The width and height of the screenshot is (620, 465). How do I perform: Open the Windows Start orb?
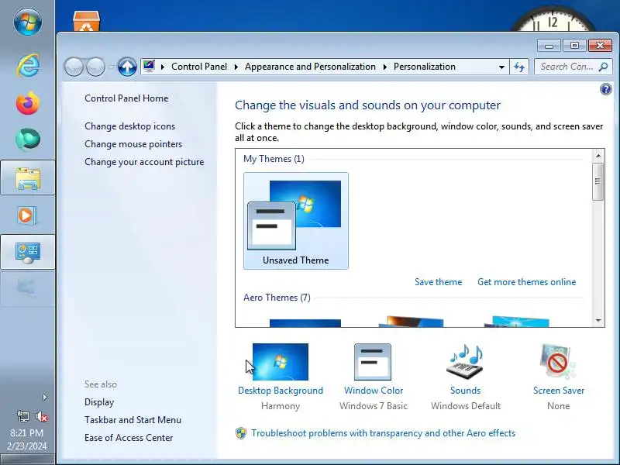pos(27,22)
